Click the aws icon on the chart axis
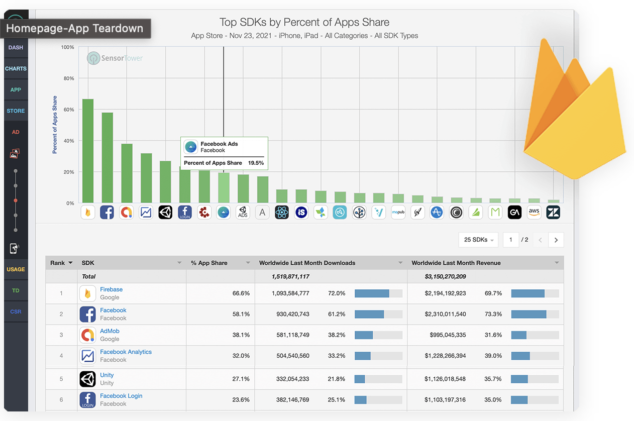This screenshot has width=634, height=421. point(534,213)
